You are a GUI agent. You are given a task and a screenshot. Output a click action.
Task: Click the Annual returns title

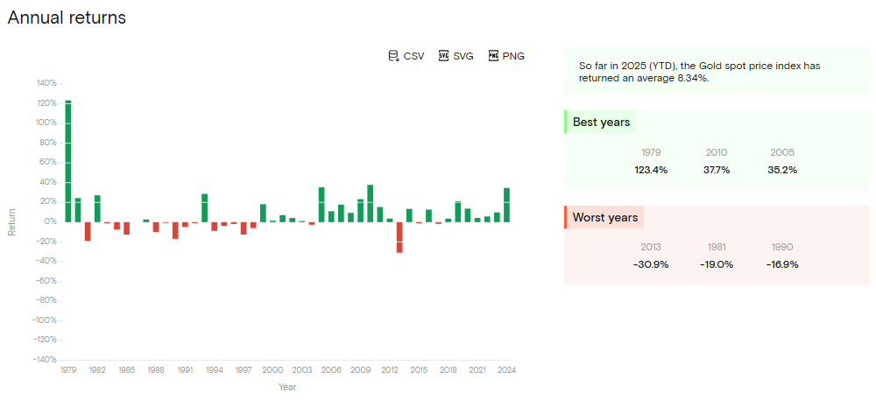pos(67,18)
